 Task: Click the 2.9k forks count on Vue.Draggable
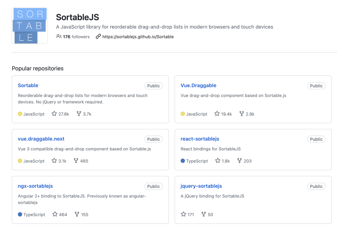pyautogui.click(x=250, y=114)
